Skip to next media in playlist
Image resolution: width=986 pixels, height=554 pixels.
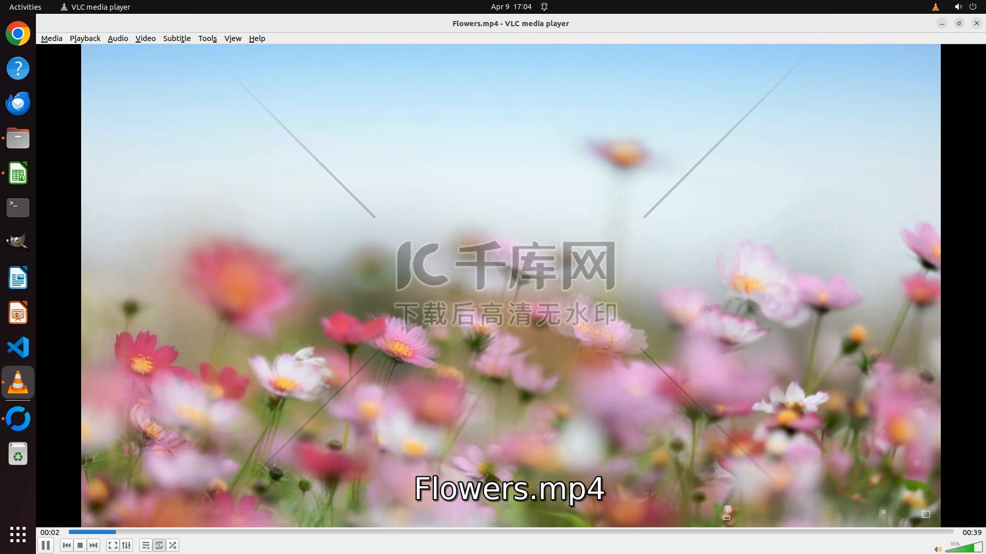click(93, 545)
